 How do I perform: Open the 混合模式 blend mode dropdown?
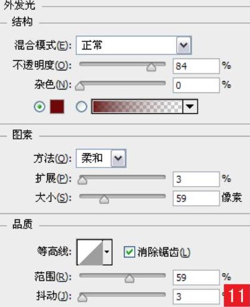click(x=134, y=45)
